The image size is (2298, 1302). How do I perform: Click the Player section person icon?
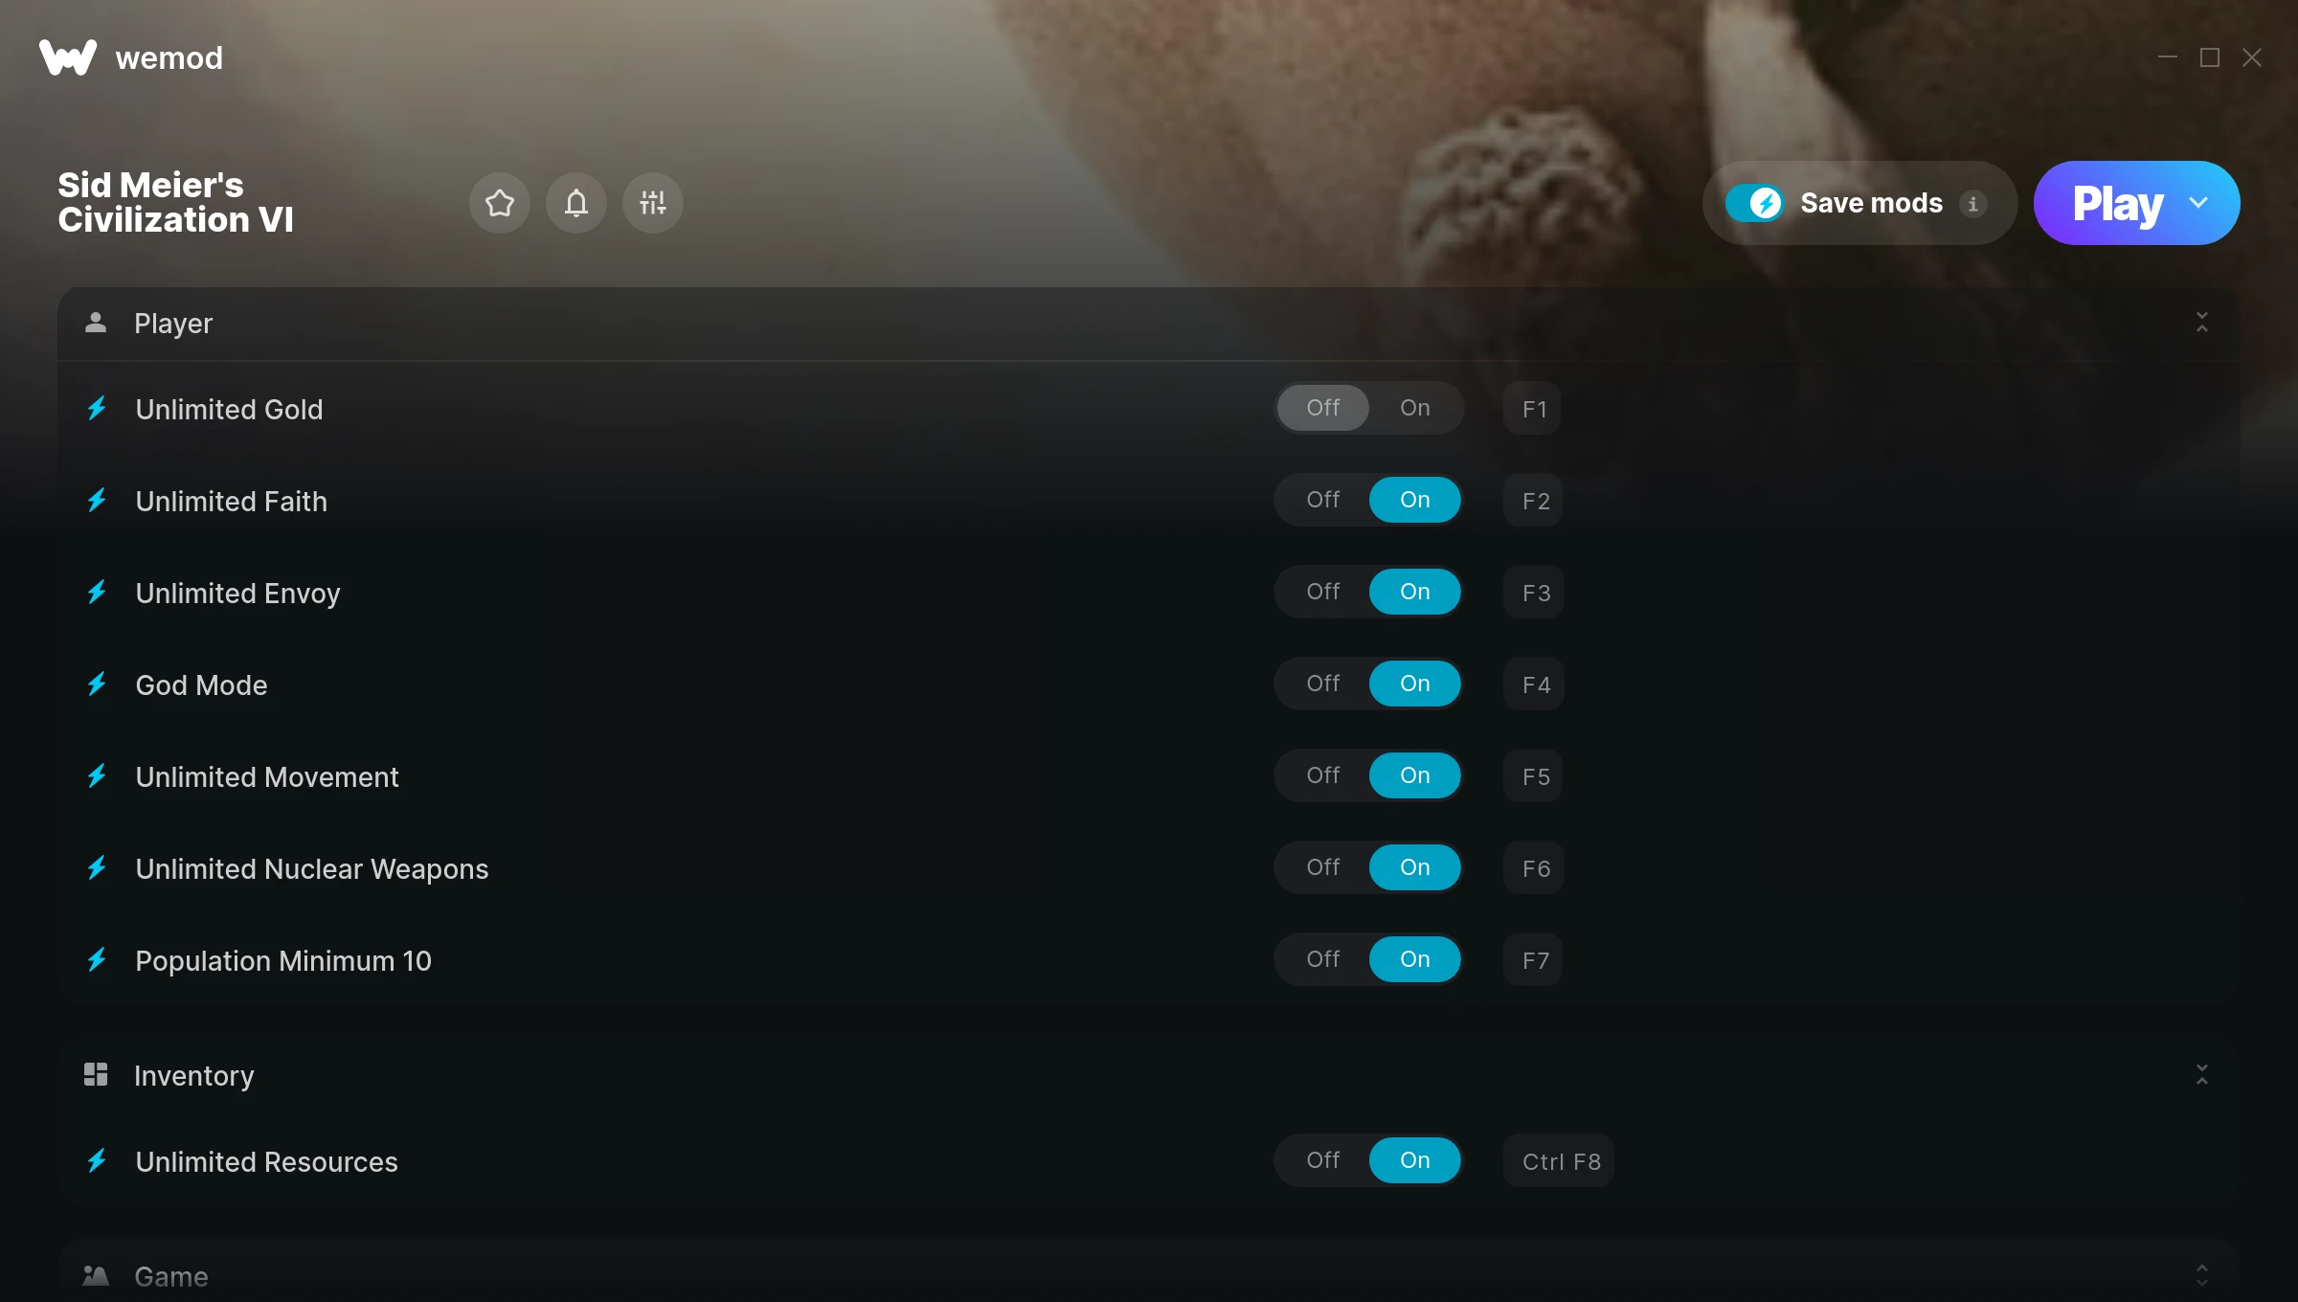click(96, 323)
